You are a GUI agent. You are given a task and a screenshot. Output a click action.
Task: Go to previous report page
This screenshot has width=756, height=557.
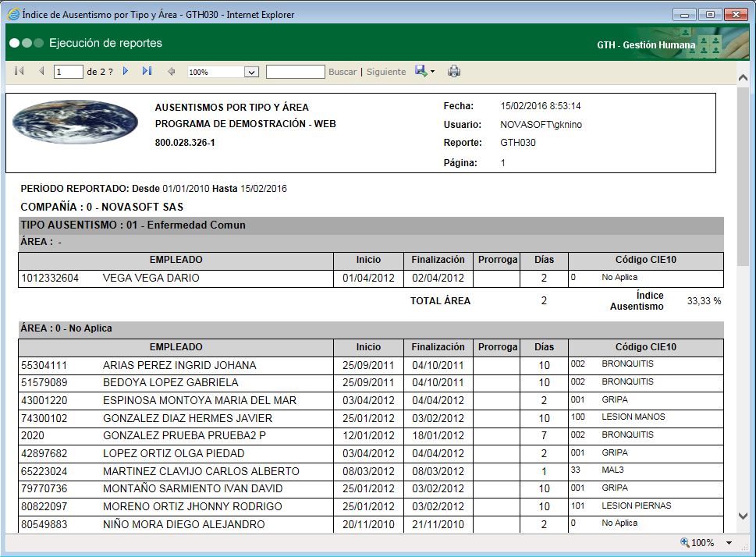(41, 71)
